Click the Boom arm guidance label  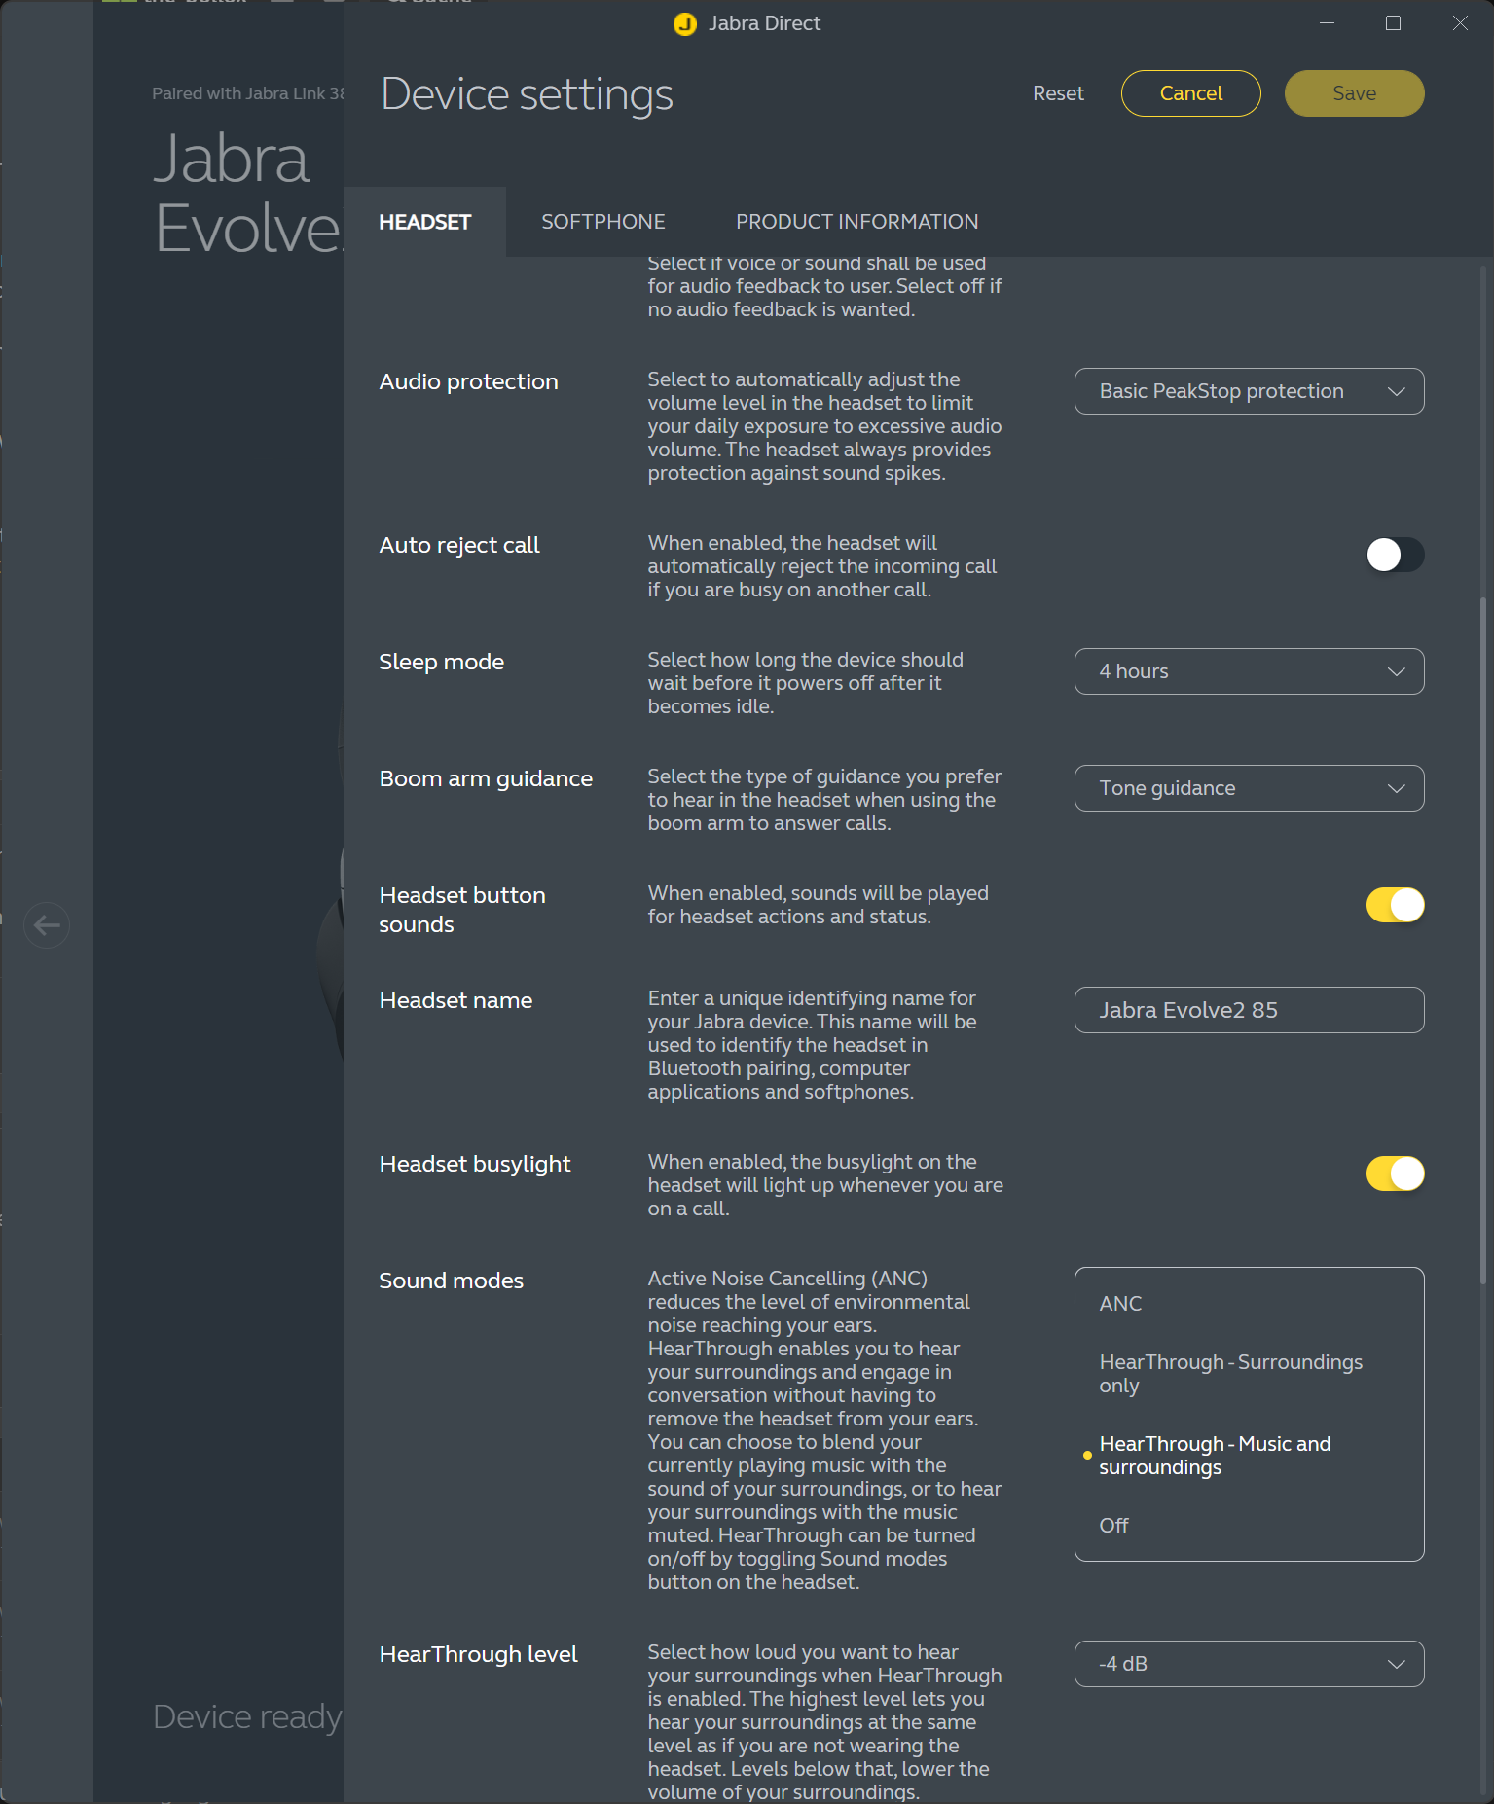pyautogui.click(x=486, y=778)
